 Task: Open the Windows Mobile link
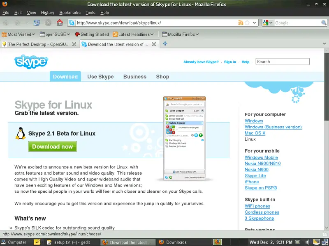[261, 157]
